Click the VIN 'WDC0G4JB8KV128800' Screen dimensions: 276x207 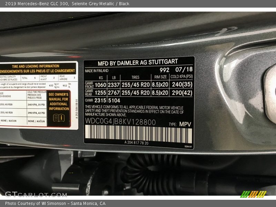click(120, 122)
